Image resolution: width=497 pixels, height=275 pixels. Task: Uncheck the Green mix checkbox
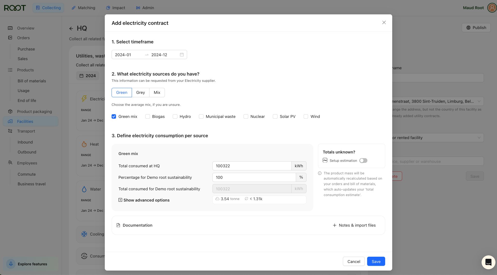pyautogui.click(x=114, y=117)
